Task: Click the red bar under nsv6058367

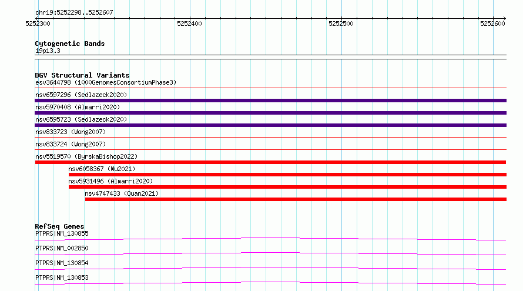Action: [x=287, y=175]
